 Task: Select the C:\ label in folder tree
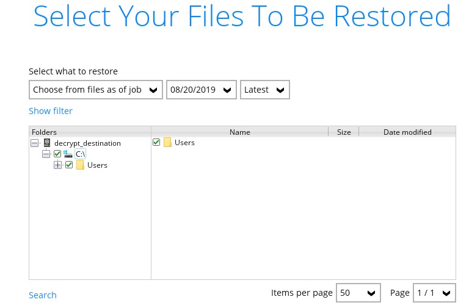tap(80, 154)
